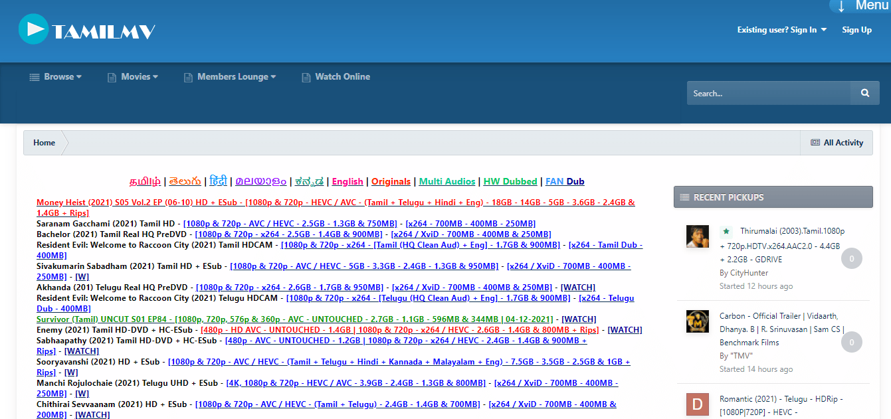Open the CityHunter avatar thumbnail
This screenshot has width=891, height=419.
[697, 236]
